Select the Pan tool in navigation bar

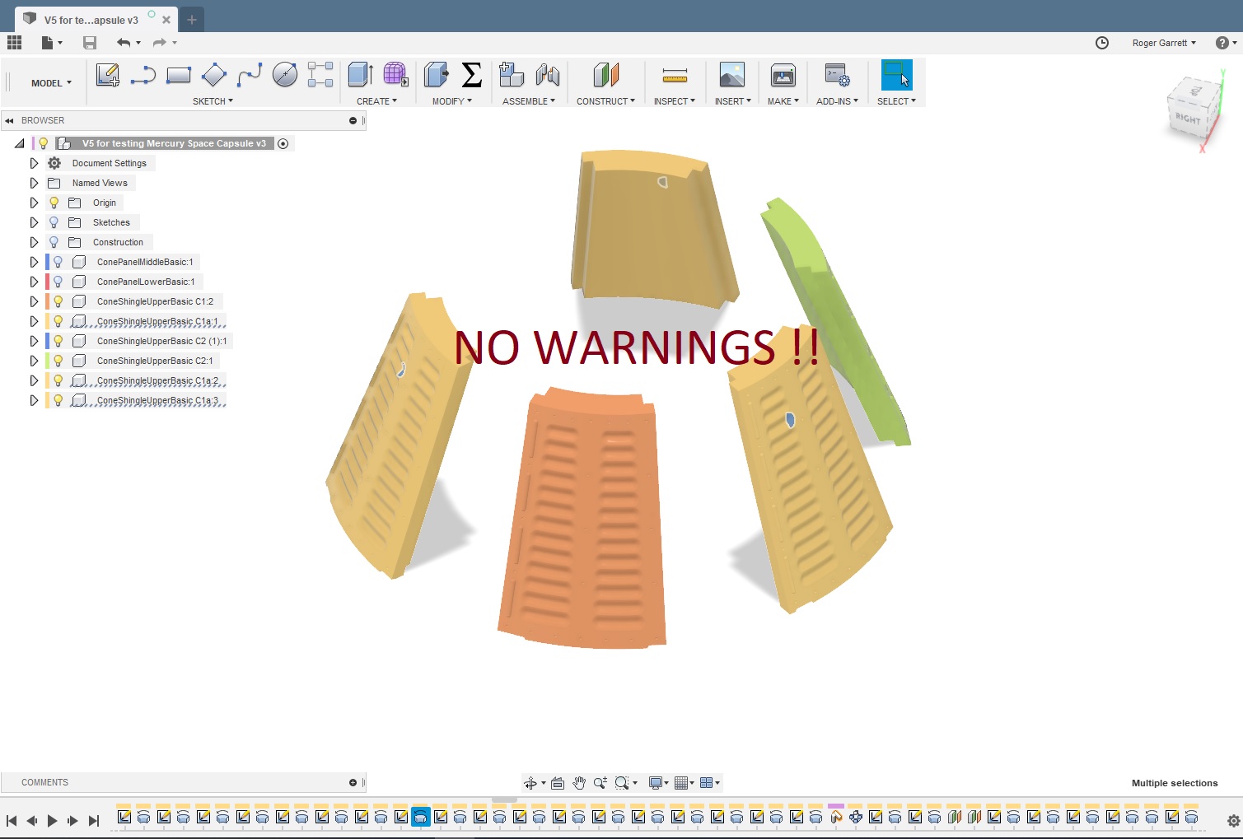click(579, 783)
